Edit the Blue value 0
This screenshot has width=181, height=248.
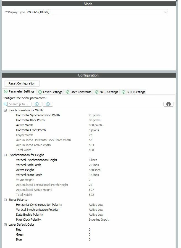tap(90, 239)
